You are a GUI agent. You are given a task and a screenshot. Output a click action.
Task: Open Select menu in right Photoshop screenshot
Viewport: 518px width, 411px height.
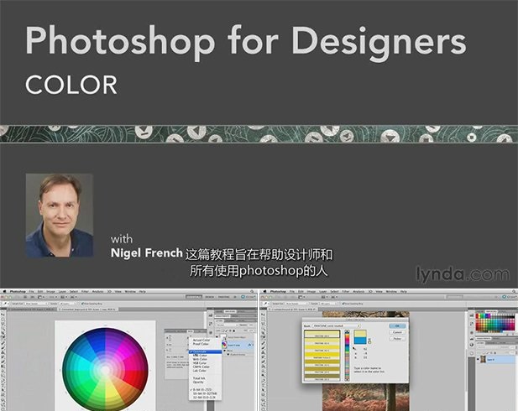click(334, 292)
